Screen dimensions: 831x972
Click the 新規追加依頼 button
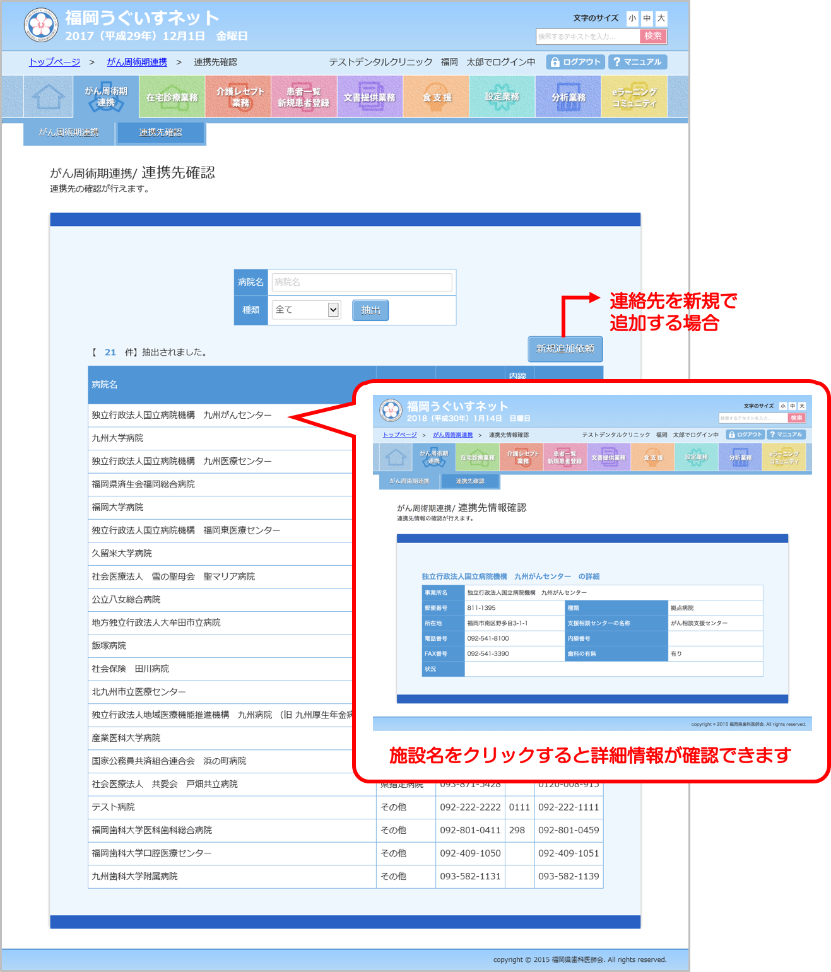565,348
